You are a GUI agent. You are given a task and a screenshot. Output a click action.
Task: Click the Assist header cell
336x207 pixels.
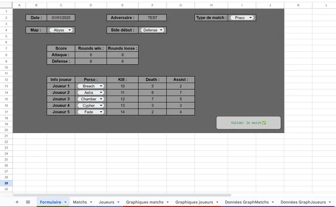[181, 79]
